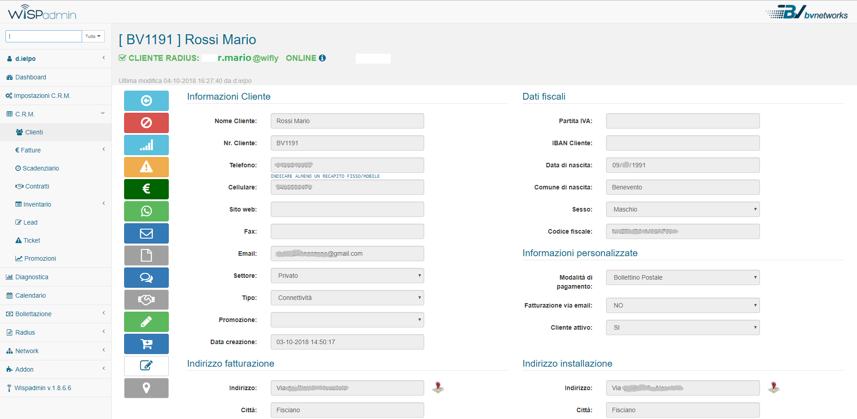
Task: Send a WhatsApp message button
Action: [x=146, y=211]
